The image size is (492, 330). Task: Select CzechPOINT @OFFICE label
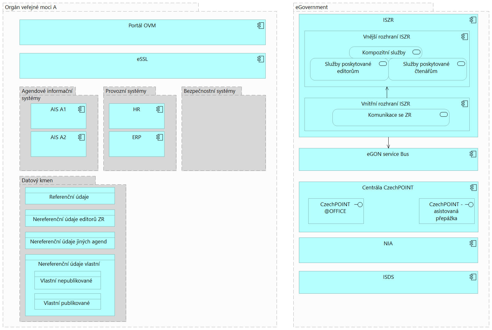(335, 208)
